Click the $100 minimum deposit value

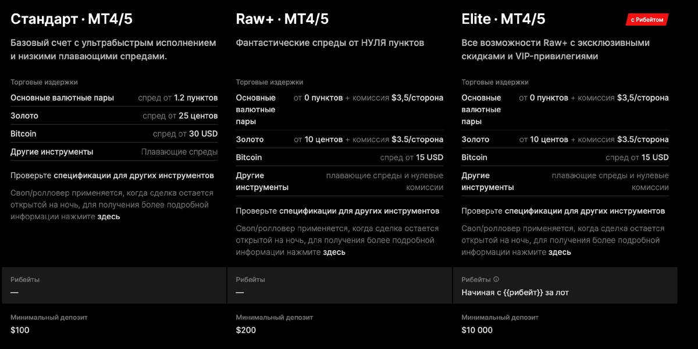click(20, 330)
